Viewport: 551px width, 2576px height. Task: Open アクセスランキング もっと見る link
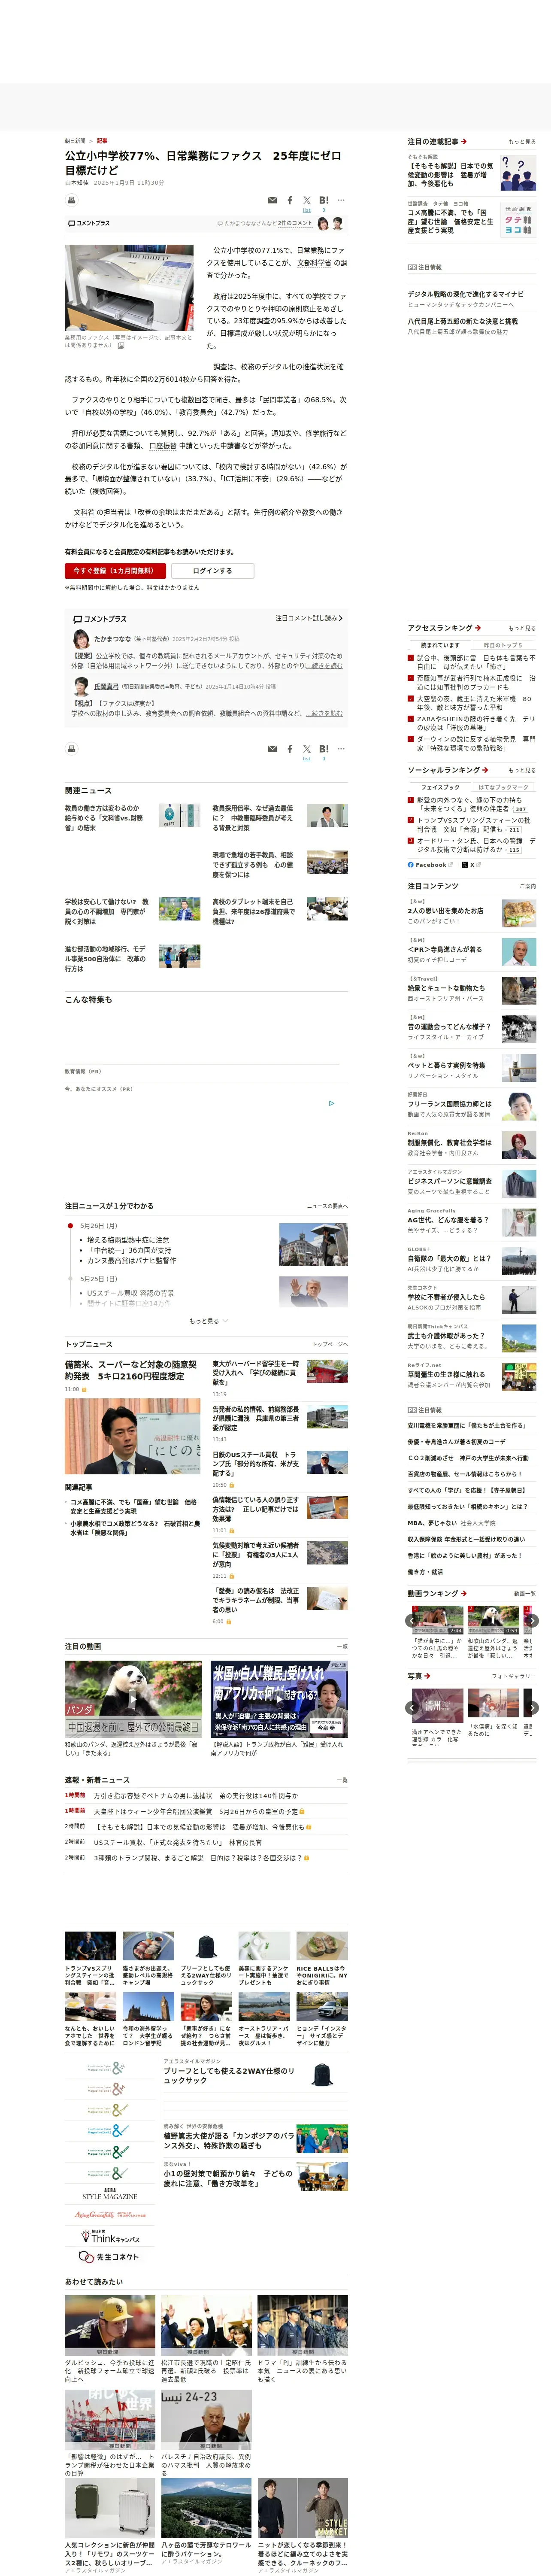522,628
